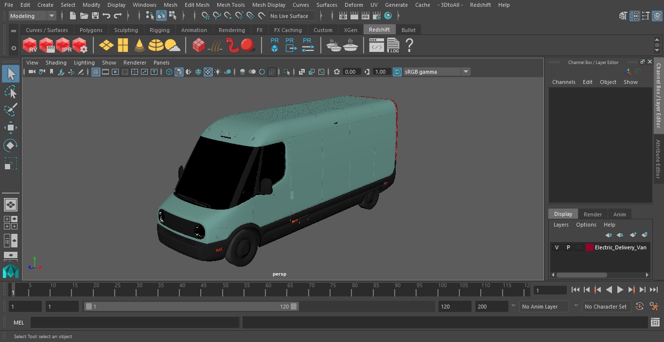This screenshot has width=664, height=342.
Task: Save the scene with floppy disk icon
Action: (x=95, y=16)
